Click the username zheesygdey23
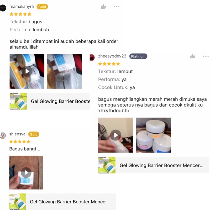The image size is (210, 210). (x=112, y=56)
